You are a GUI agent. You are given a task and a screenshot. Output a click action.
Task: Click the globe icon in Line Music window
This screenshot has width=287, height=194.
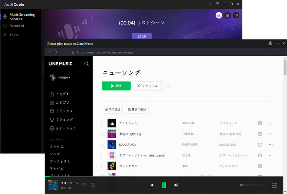[270, 43]
